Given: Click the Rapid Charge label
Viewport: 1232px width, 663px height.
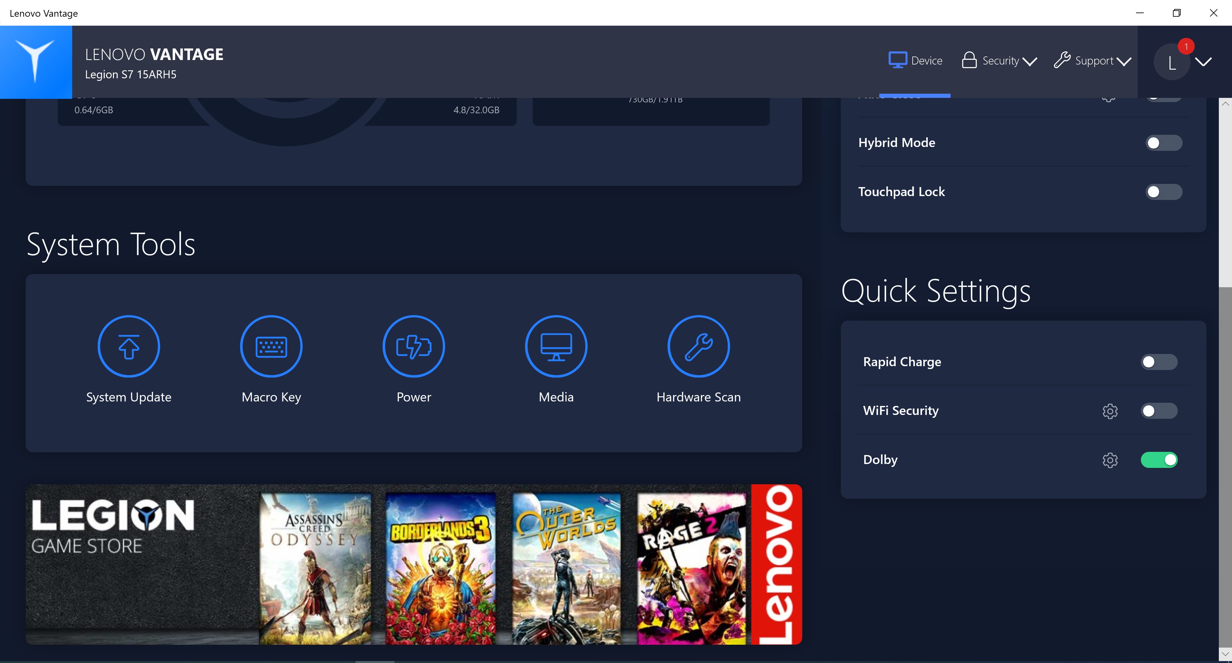Looking at the screenshot, I should tap(902, 362).
